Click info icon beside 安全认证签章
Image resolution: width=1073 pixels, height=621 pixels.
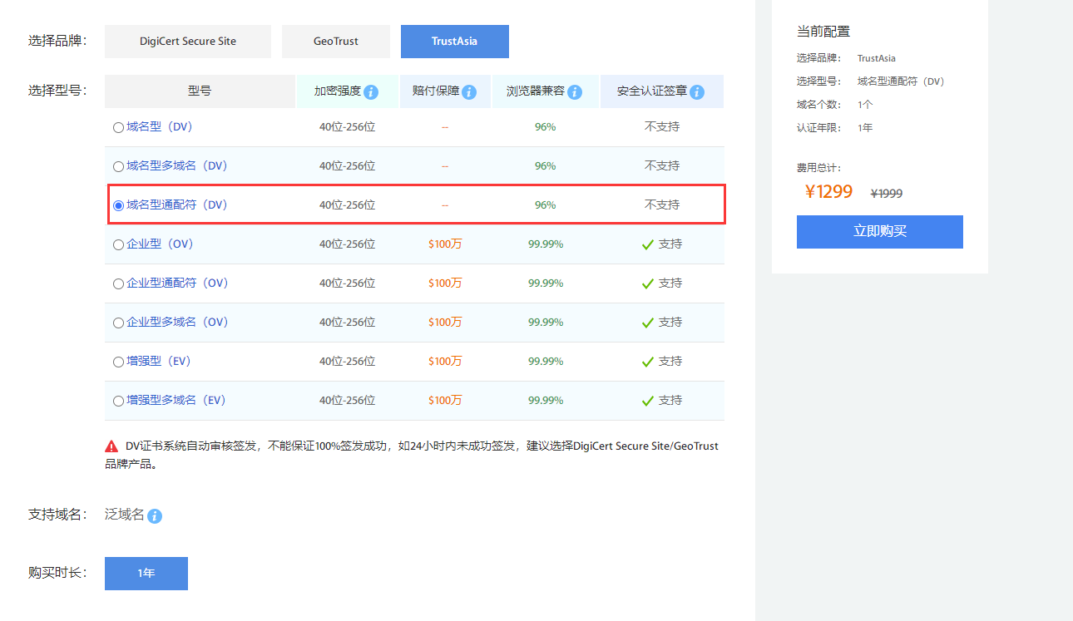click(x=697, y=91)
